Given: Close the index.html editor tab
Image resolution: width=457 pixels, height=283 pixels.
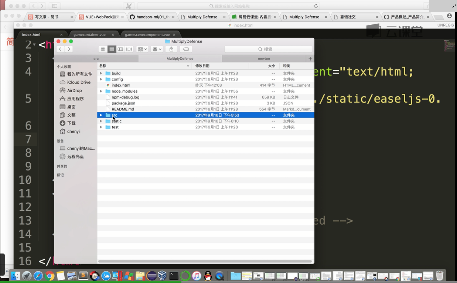Looking at the screenshot, I should tap(62, 35).
